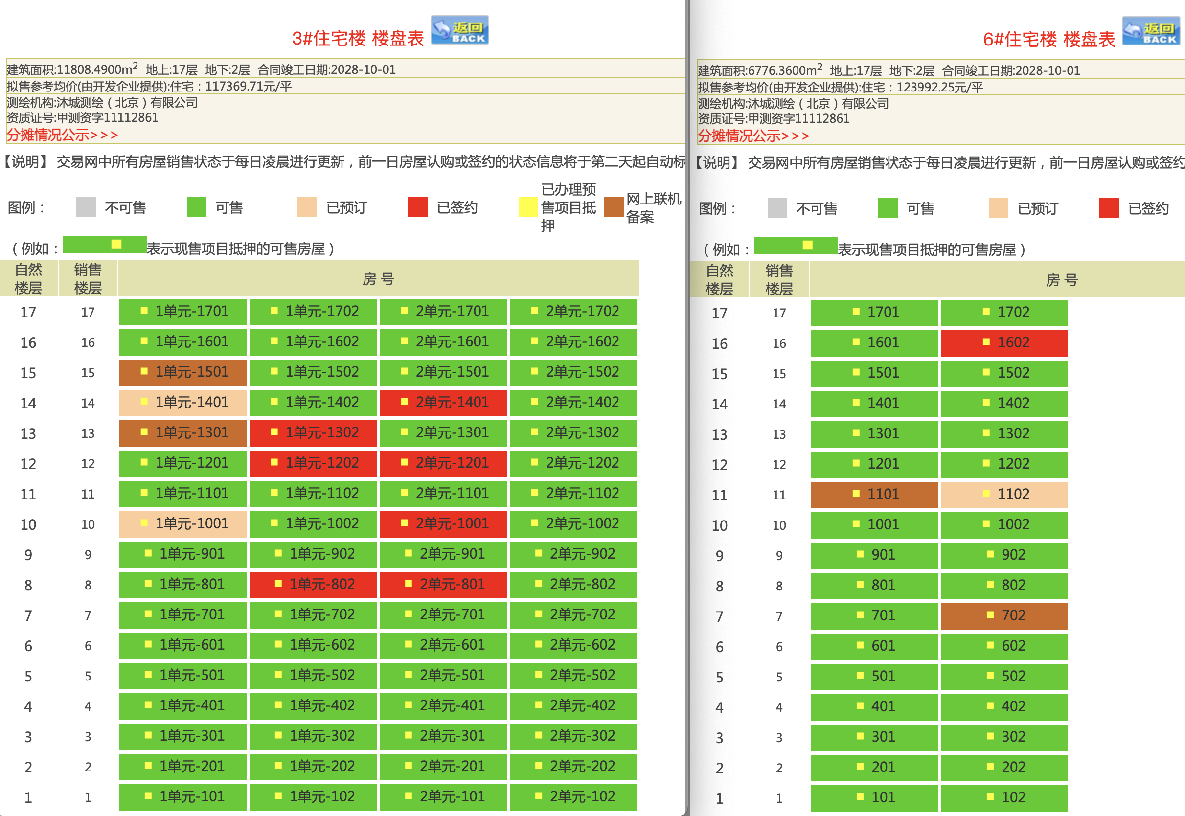Select reserved unit 1单元-1401
The width and height of the screenshot is (1185, 816).
(182, 403)
